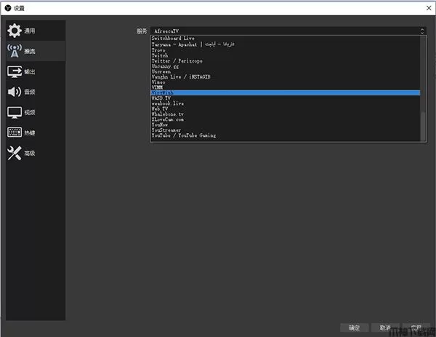Select the Stream (推流) antenna icon
Screen dimensions: 436x337
point(15,51)
